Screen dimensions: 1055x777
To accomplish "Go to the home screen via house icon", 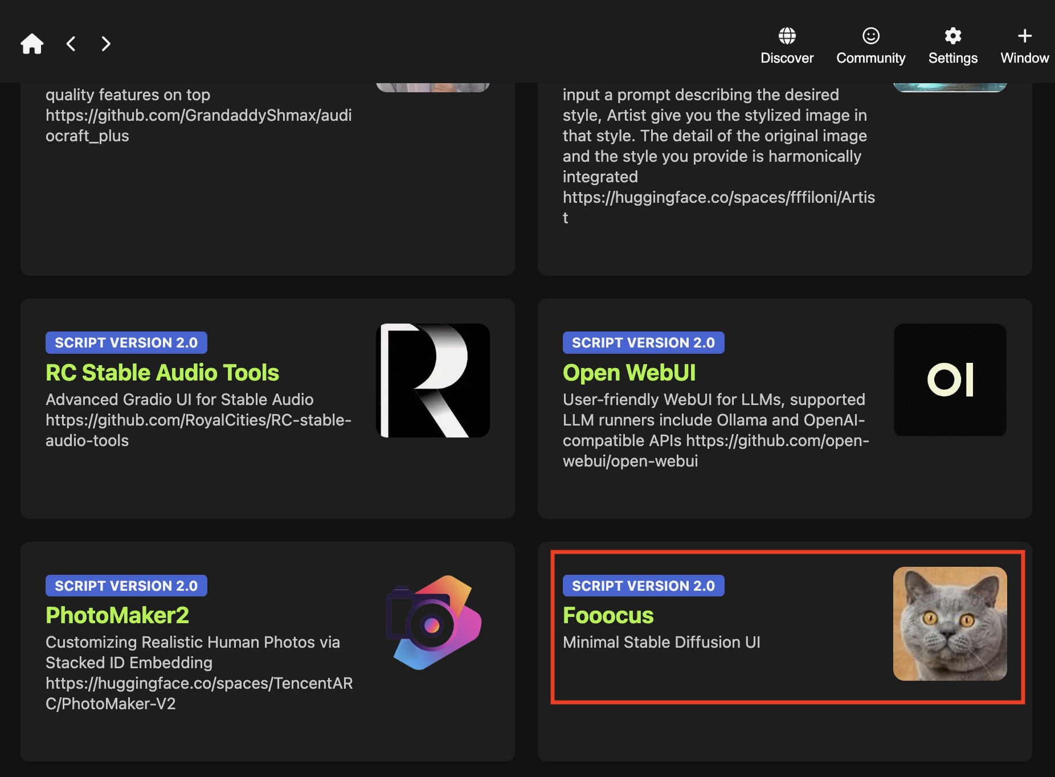I will (x=32, y=44).
